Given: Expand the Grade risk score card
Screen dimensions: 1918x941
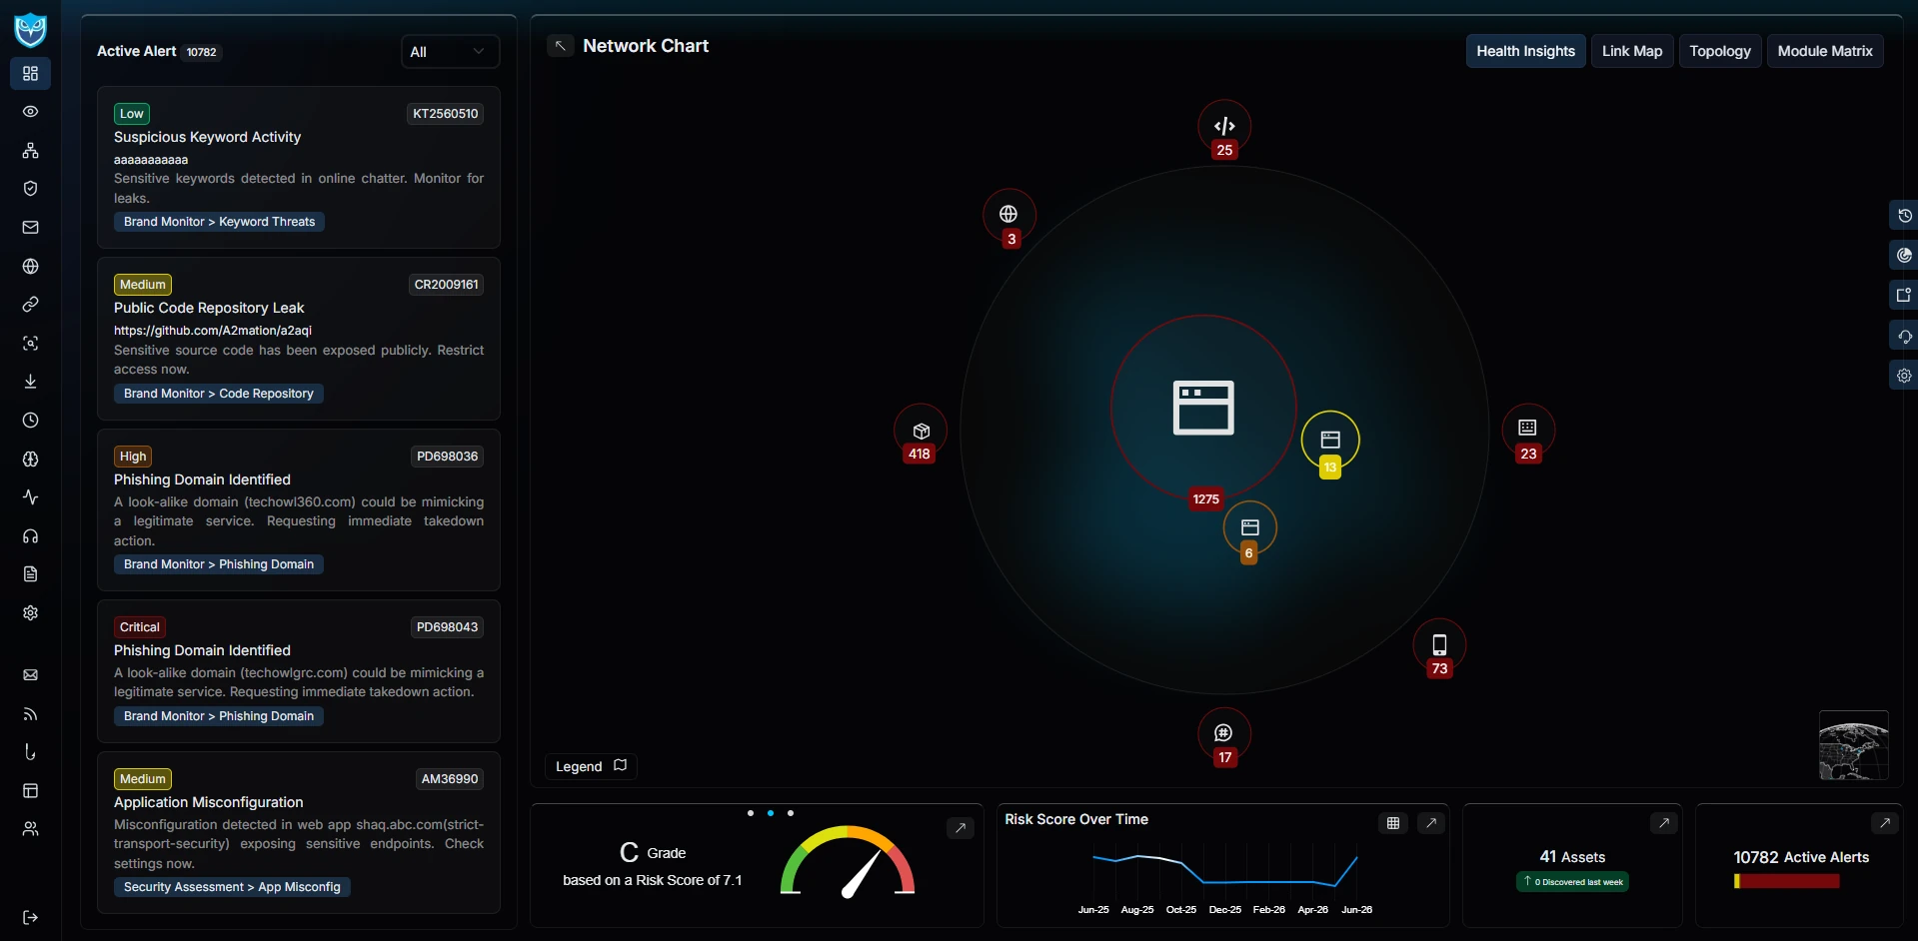Looking at the screenshot, I should tap(959, 828).
